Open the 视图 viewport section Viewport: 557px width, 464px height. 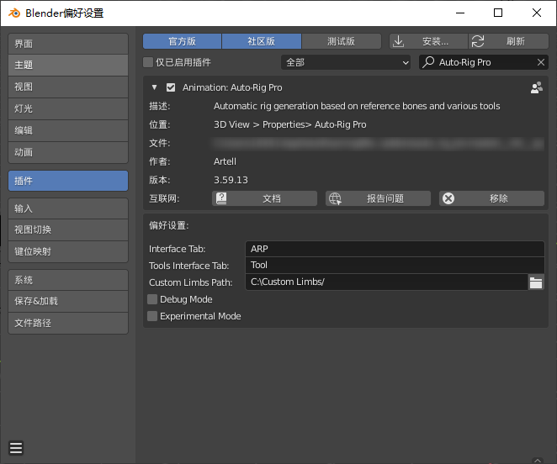68,87
